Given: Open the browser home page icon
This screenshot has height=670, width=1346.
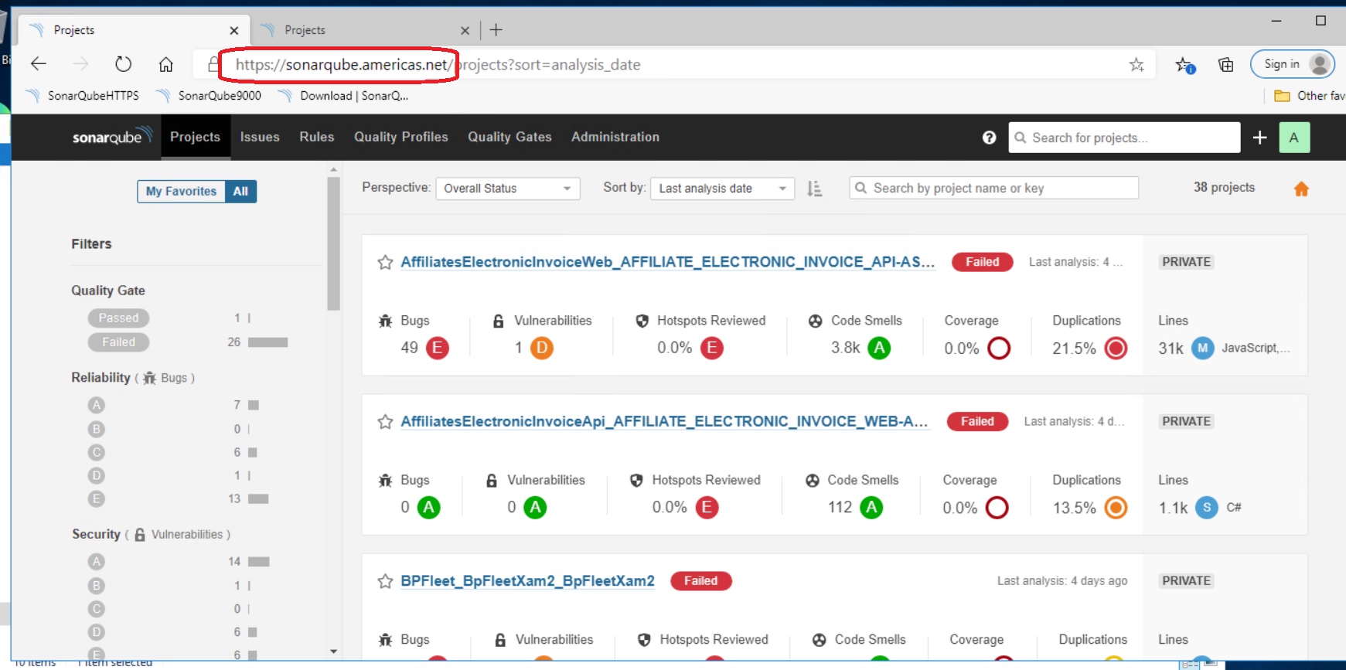Looking at the screenshot, I should coord(165,64).
